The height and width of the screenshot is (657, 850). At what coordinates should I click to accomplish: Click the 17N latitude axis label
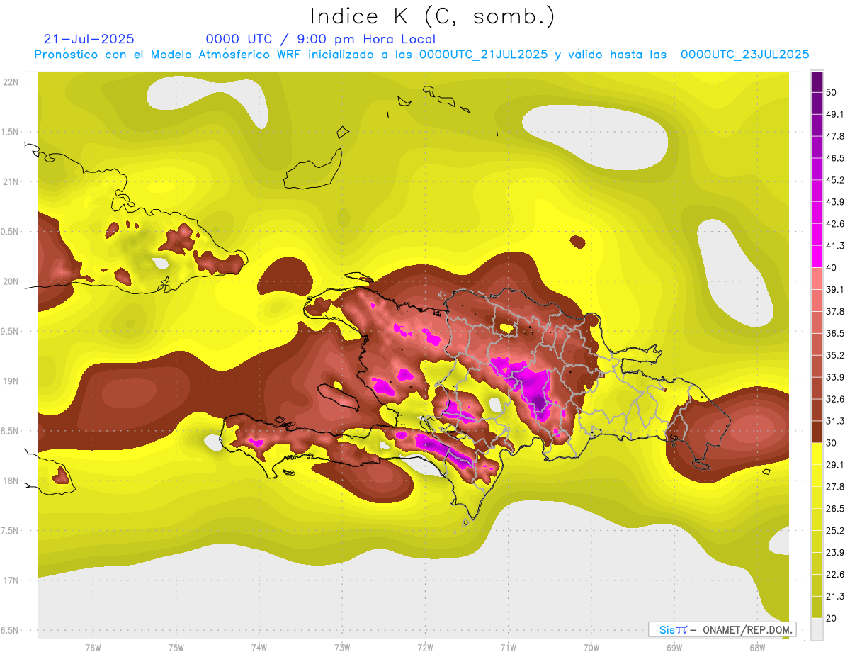(11, 580)
